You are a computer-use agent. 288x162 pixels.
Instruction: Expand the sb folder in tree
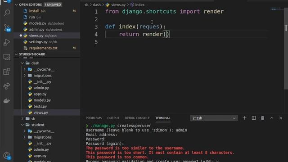pyautogui.click(x=22, y=119)
